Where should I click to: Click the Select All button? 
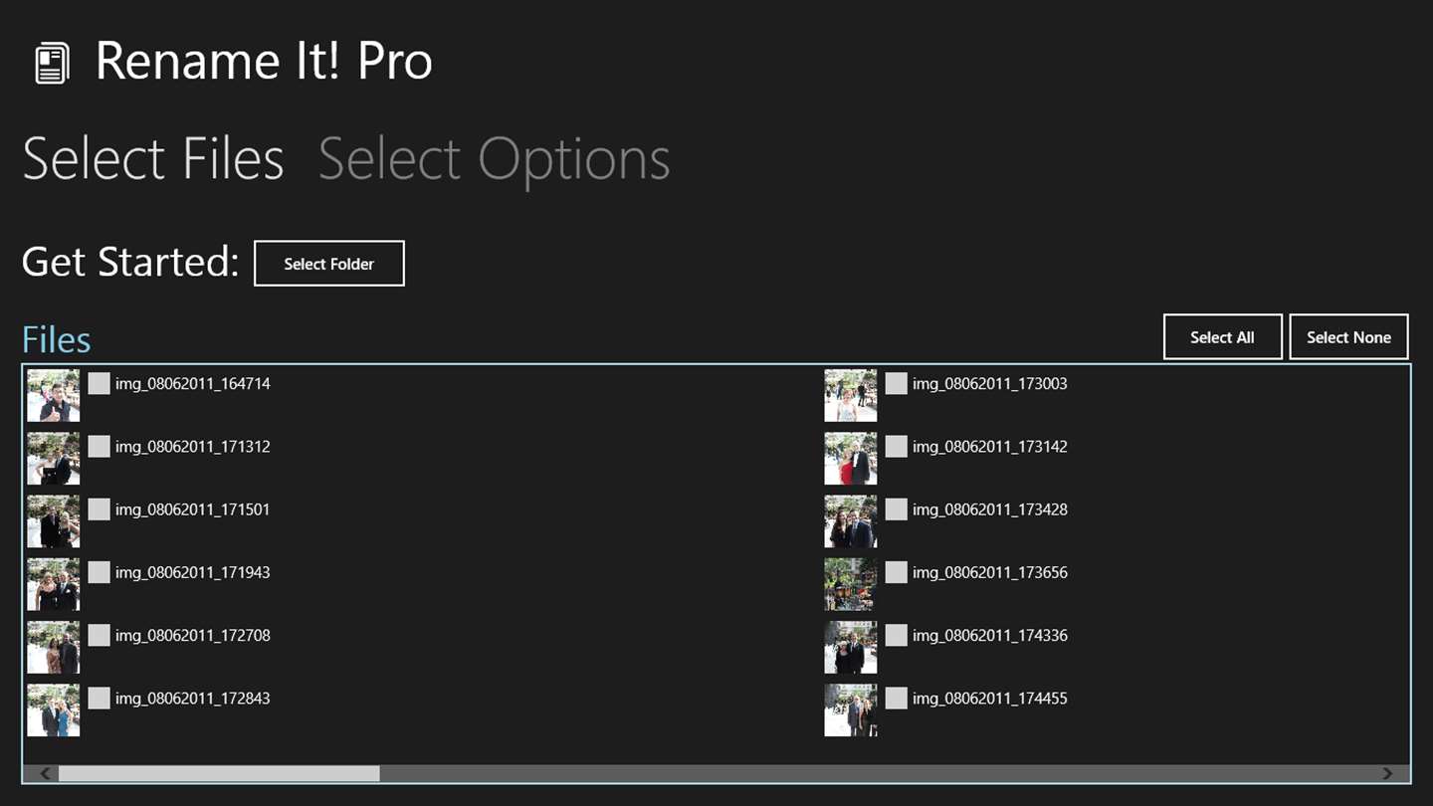click(1222, 337)
